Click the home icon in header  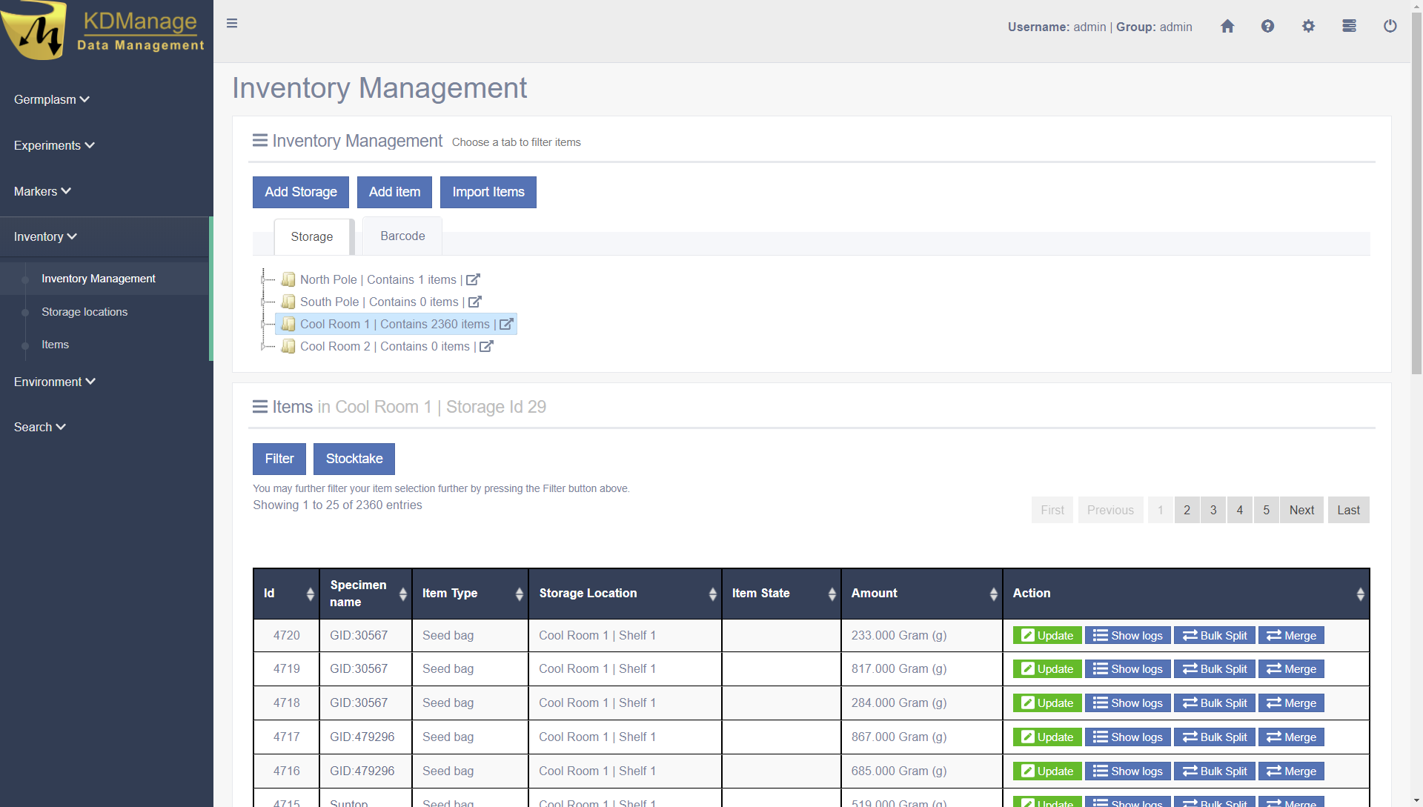pos(1227,27)
